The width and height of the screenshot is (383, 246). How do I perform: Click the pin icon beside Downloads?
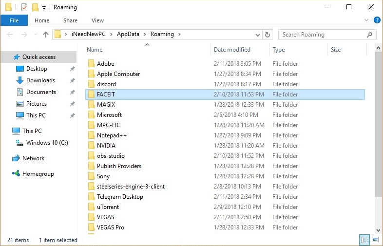[x=72, y=80]
